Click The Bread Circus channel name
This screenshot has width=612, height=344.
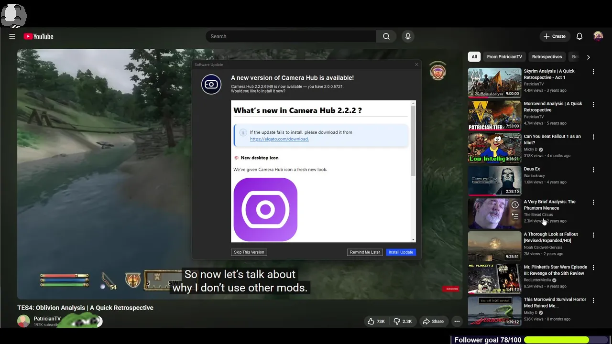(x=538, y=215)
